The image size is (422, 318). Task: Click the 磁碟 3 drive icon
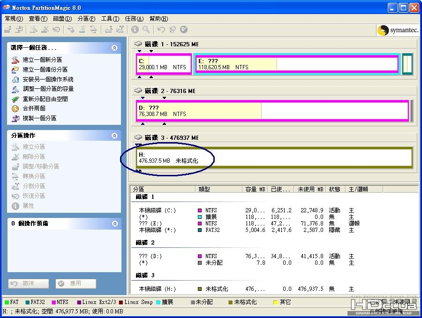click(x=138, y=137)
